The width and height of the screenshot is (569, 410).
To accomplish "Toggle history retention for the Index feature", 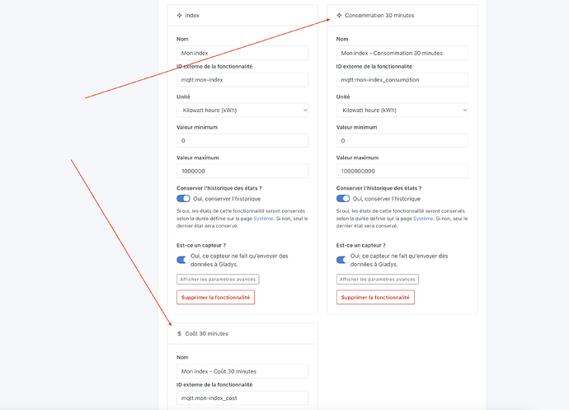I will [x=183, y=198].
